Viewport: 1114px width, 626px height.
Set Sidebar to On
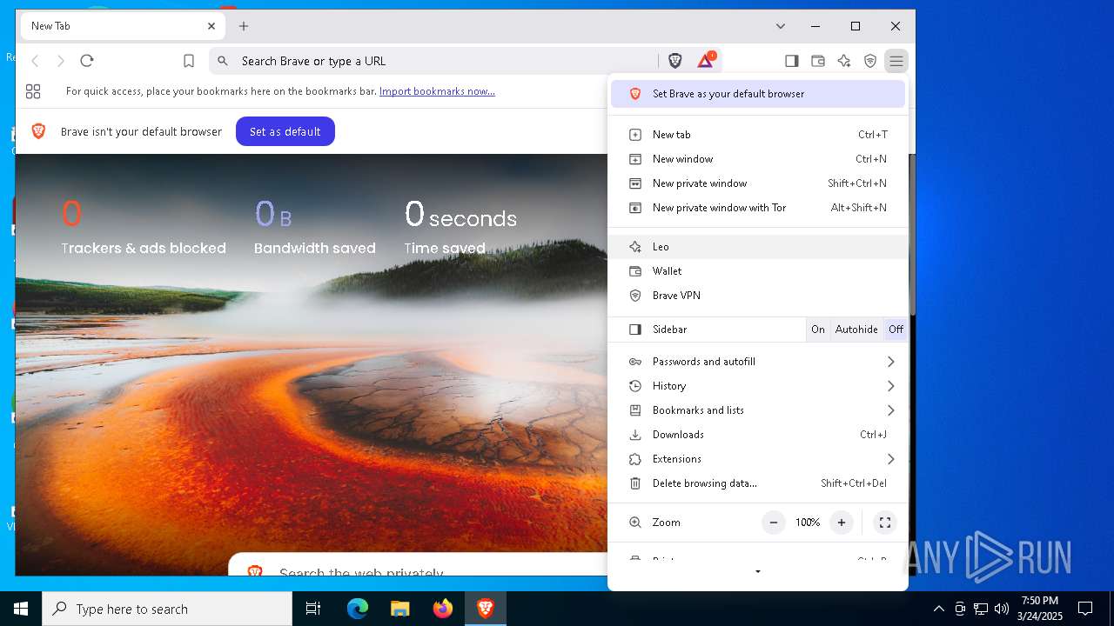[818, 330]
